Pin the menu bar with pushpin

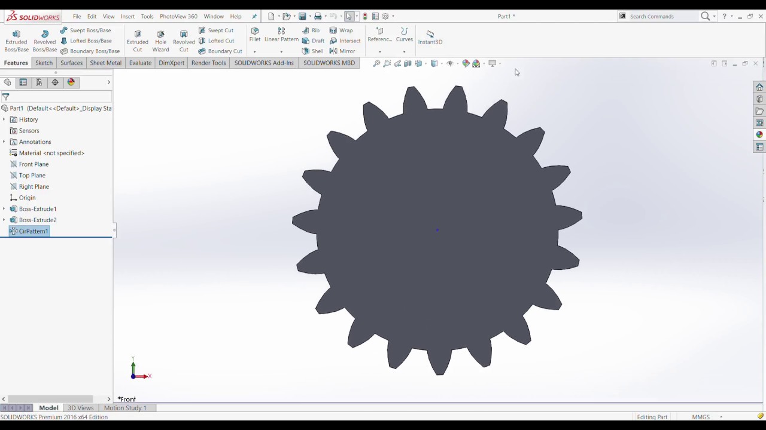click(x=254, y=16)
